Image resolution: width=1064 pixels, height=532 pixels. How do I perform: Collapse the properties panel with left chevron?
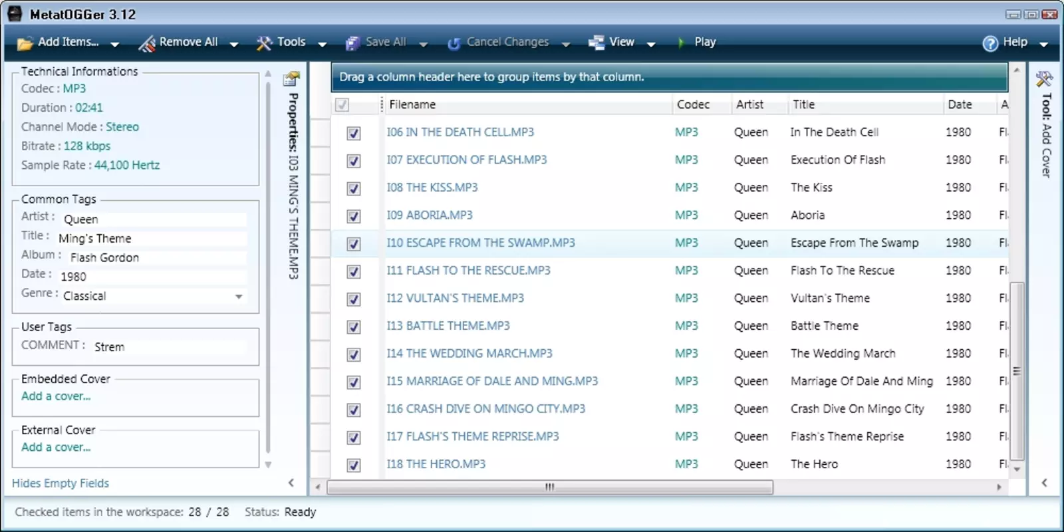click(x=291, y=483)
